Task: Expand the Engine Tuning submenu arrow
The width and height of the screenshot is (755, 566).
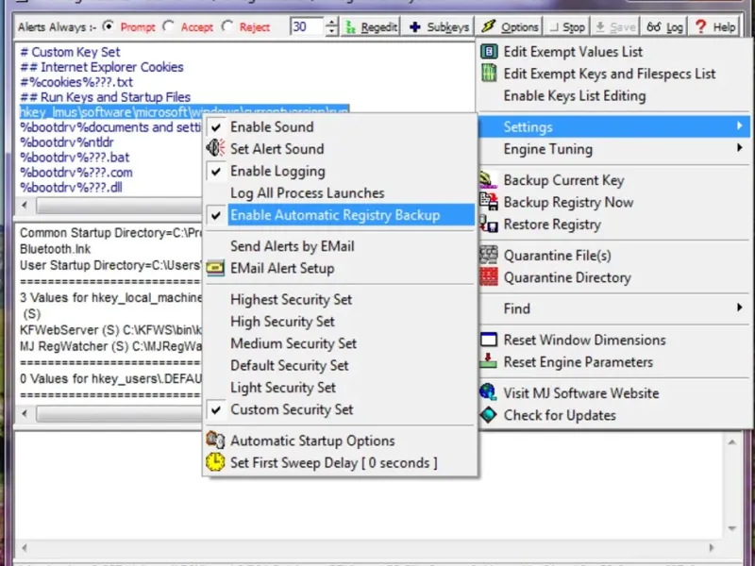Action: [740, 148]
